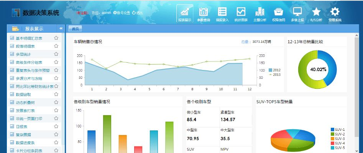Open the 日报表 report entry
Screen dimensions: 363x153
click(21, 127)
